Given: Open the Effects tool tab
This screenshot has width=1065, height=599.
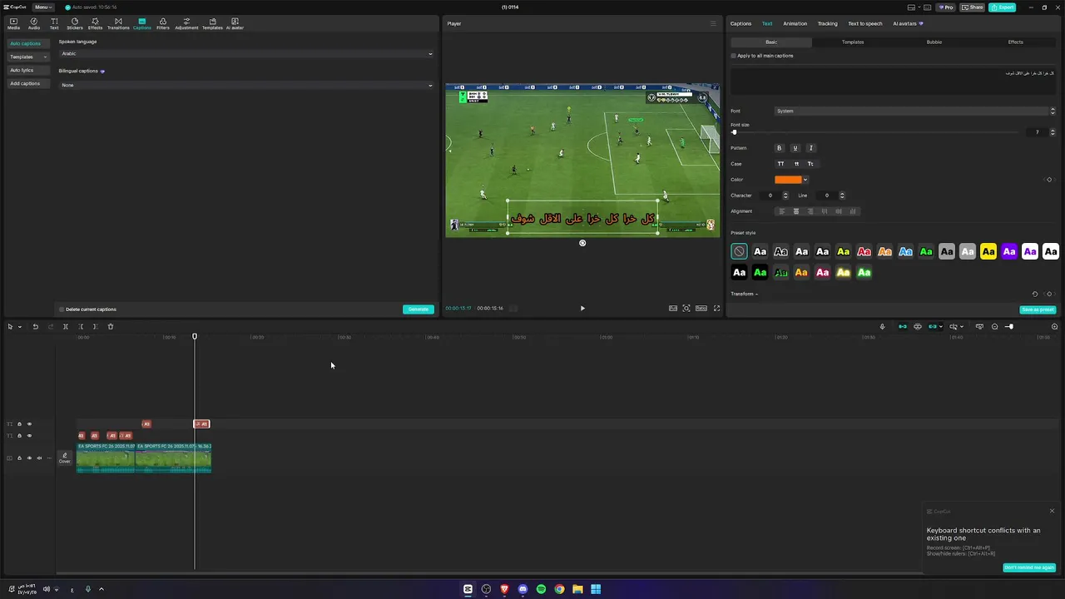Looking at the screenshot, I should click(x=95, y=23).
